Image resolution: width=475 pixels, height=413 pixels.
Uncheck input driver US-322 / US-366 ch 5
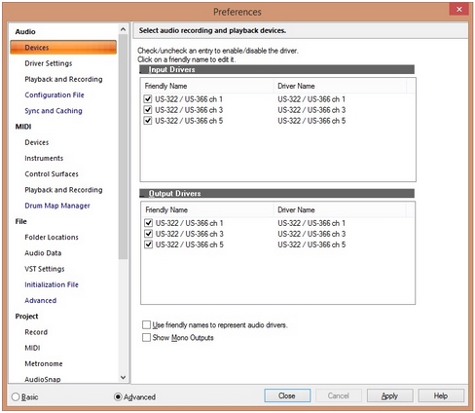pyautogui.click(x=148, y=121)
